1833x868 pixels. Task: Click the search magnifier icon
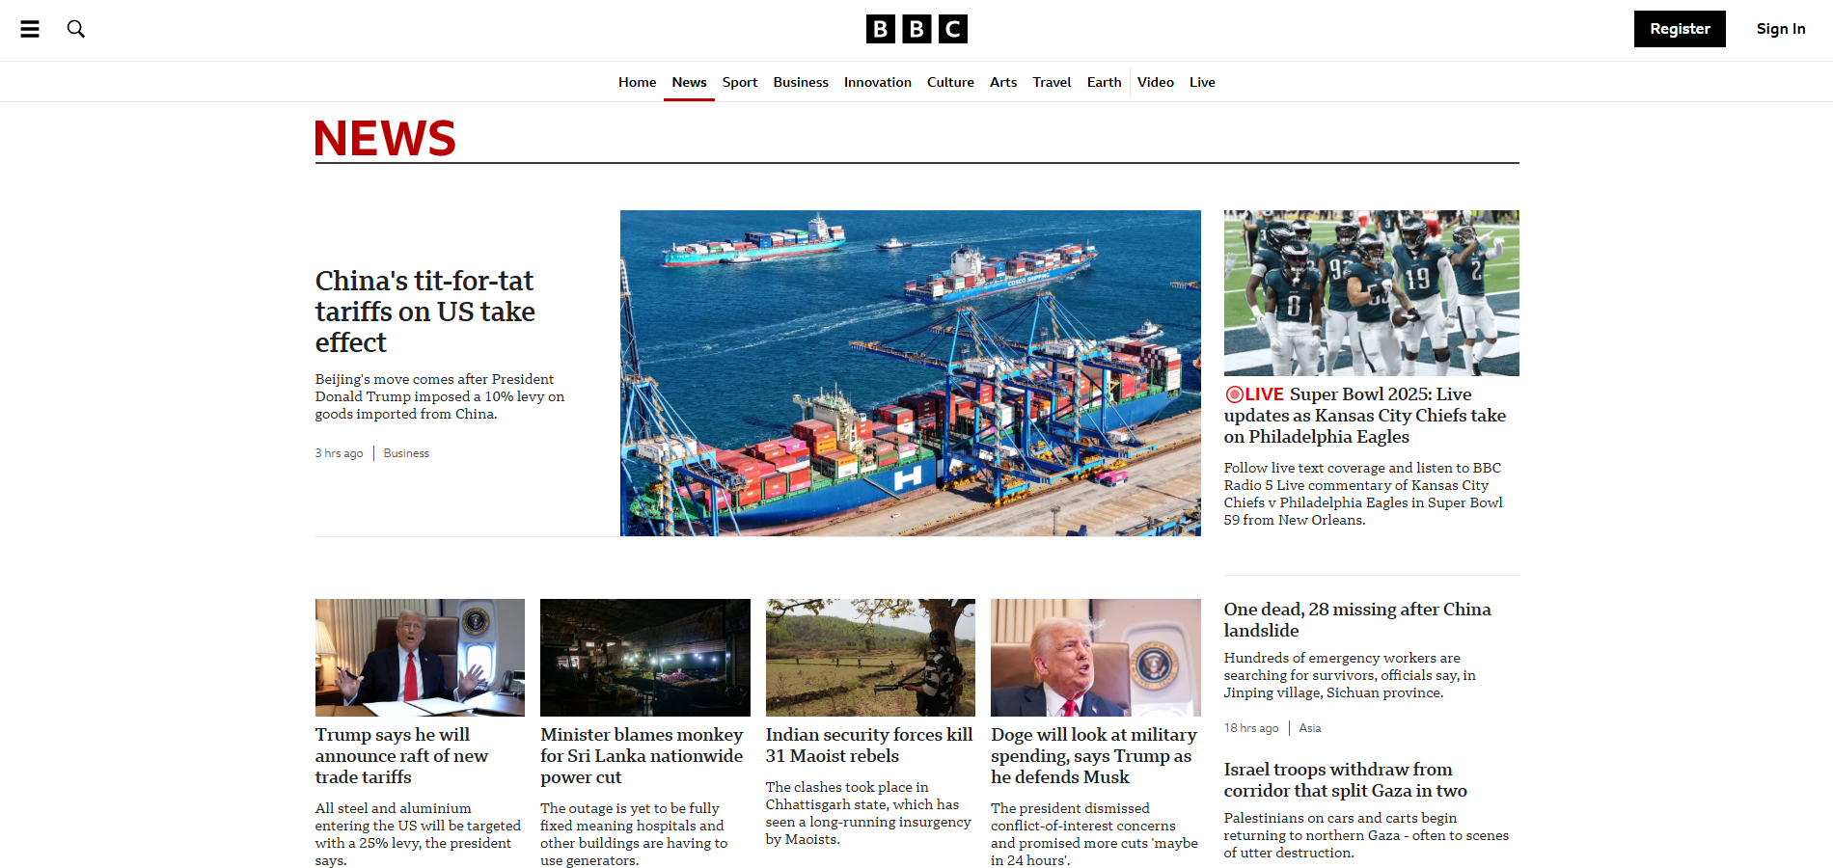tap(76, 29)
